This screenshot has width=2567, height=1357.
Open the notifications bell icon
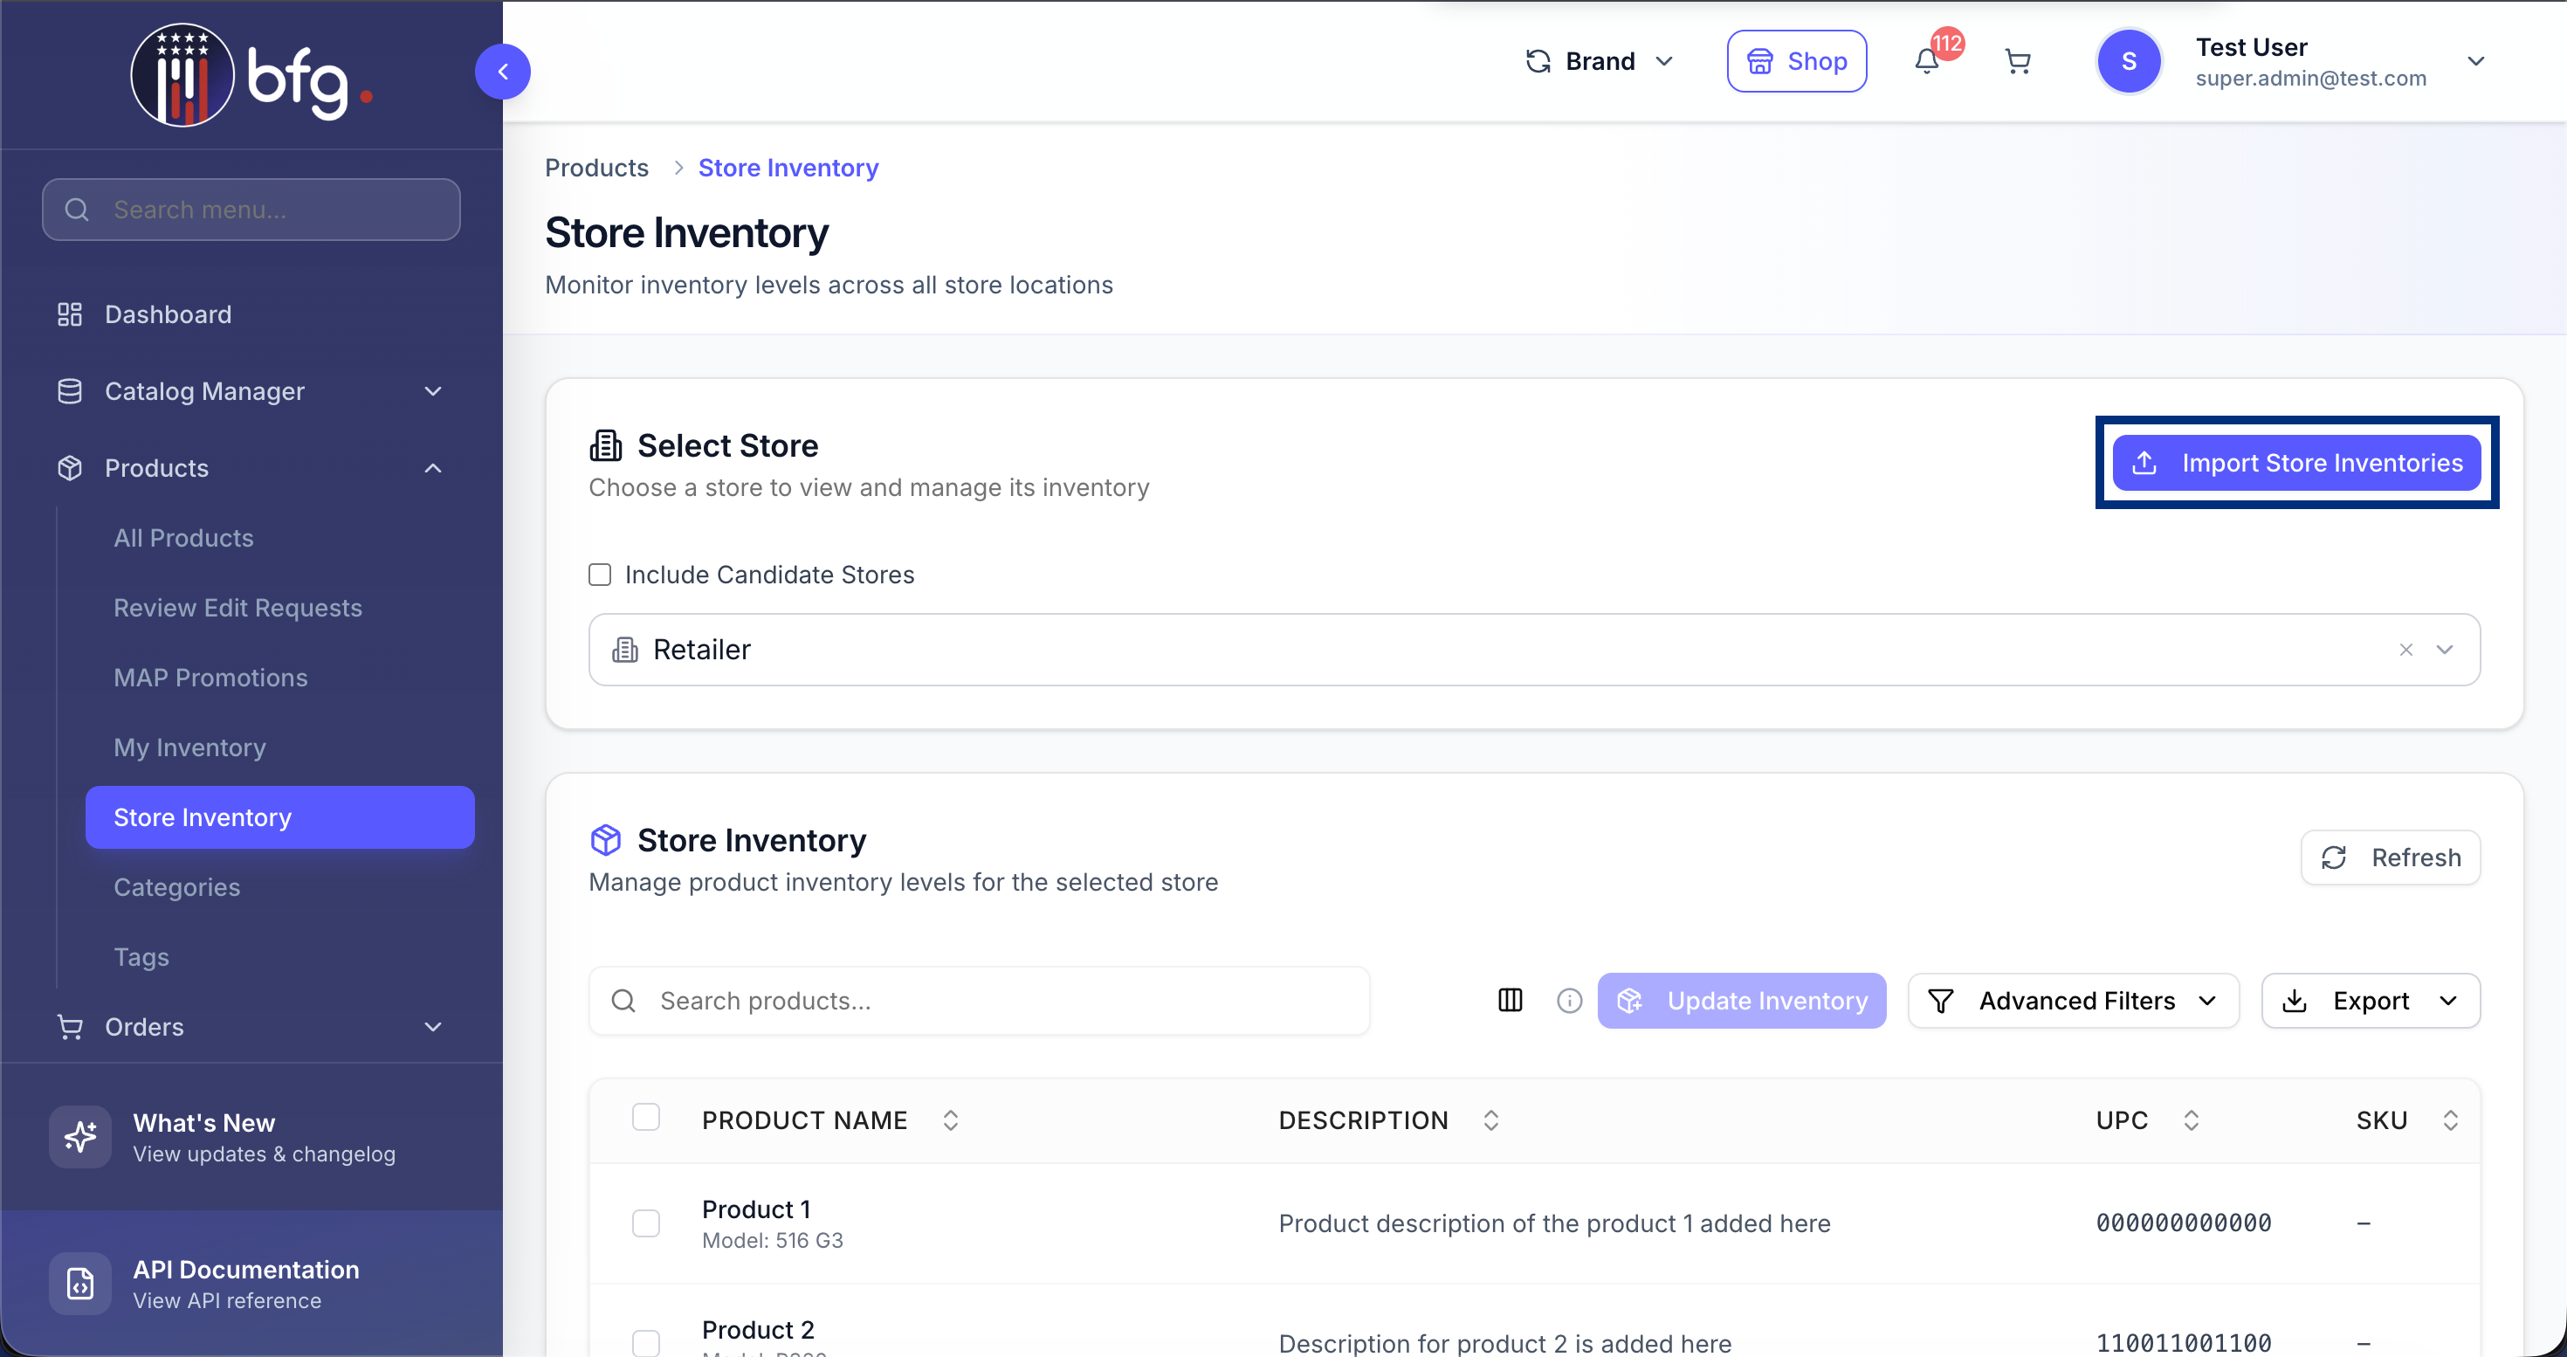coord(1926,62)
